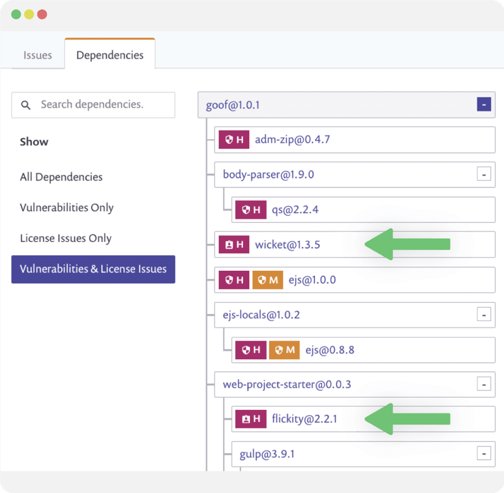Switch to the Issues tab

[38, 55]
